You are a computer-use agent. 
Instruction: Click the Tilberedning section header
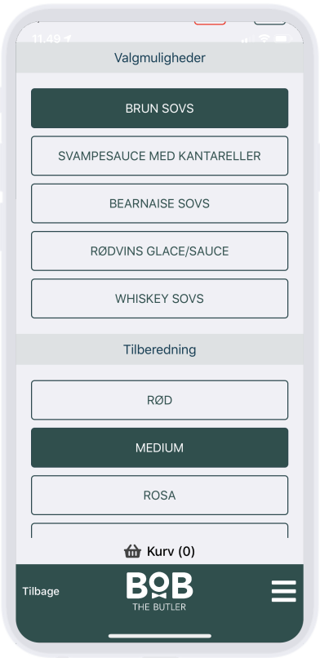[159, 349]
